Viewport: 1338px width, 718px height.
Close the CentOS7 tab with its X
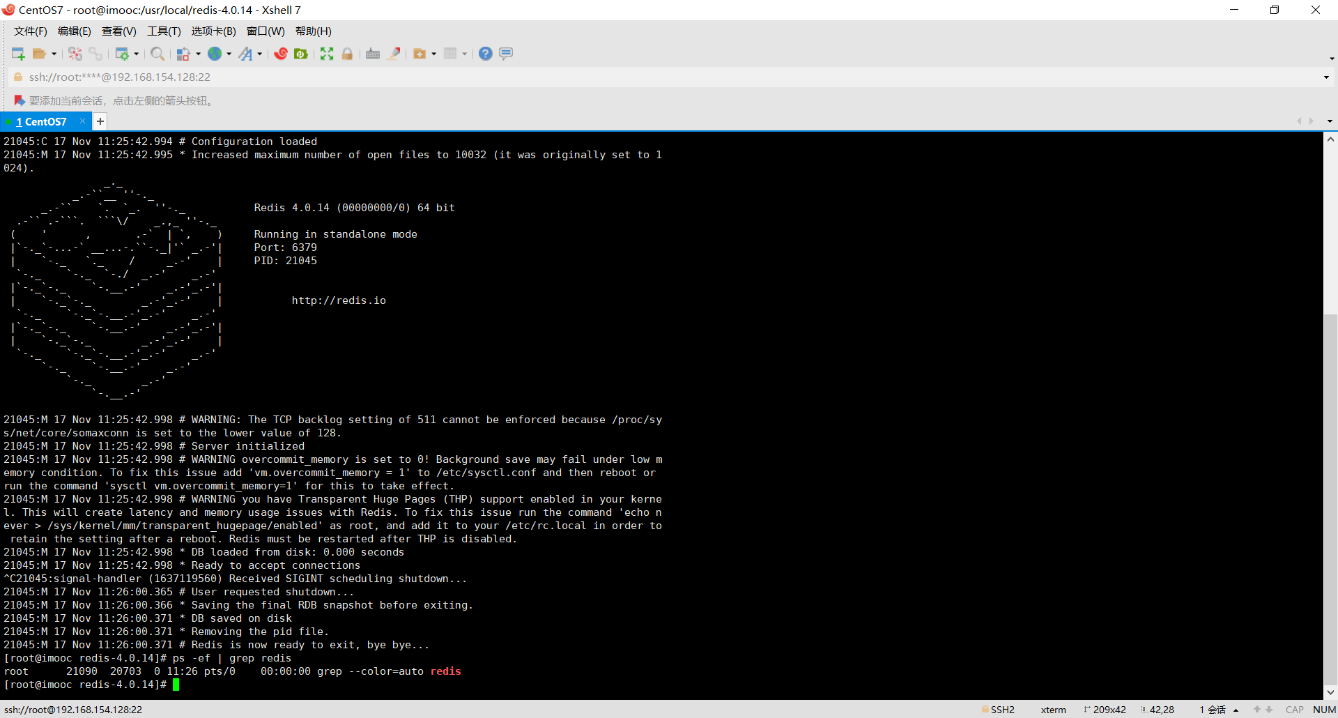pyautogui.click(x=82, y=121)
